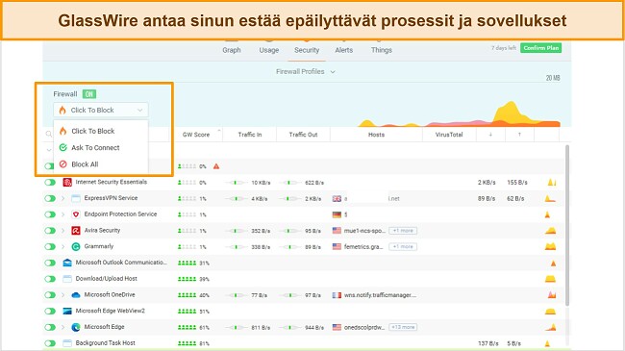625x351 pixels.
Task: Click the search magnifier icon
Action: 49,134
